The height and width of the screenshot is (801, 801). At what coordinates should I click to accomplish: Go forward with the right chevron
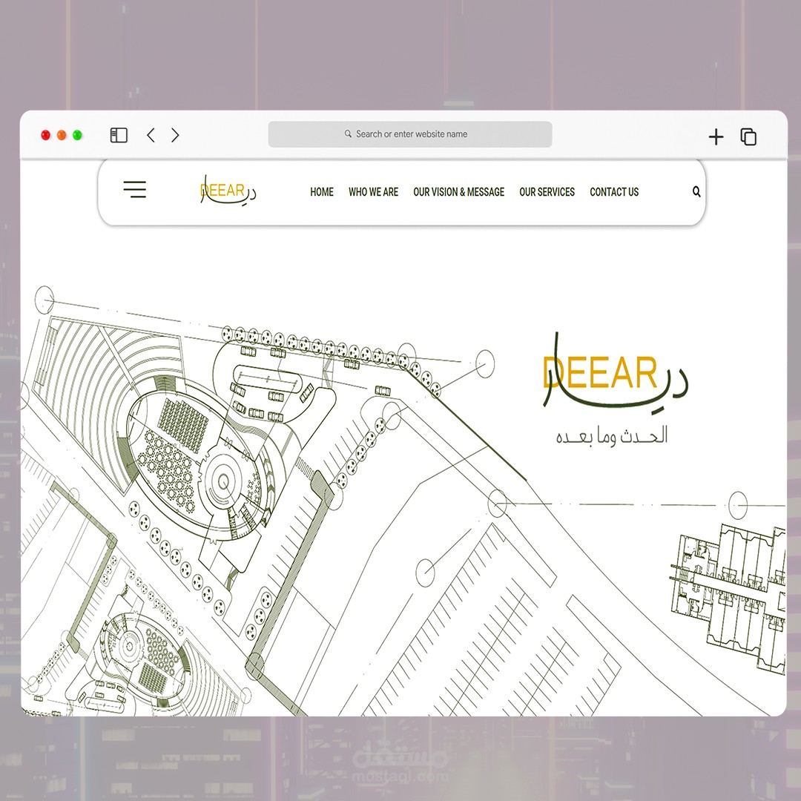click(x=175, y=135)
